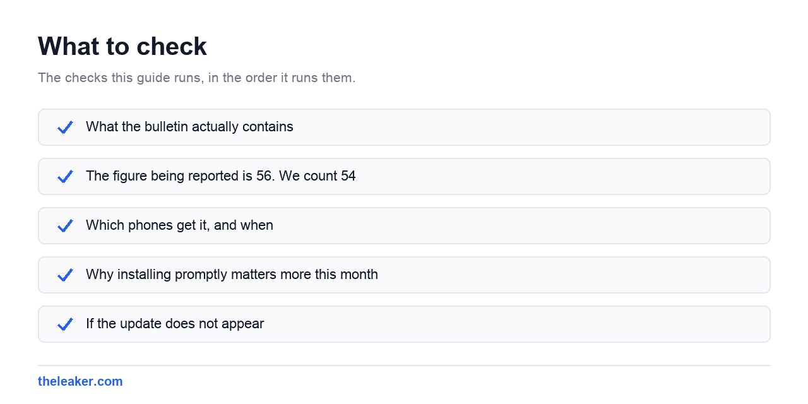
Task: Choose the installing-promptly card row
Action: coord(404,275)
